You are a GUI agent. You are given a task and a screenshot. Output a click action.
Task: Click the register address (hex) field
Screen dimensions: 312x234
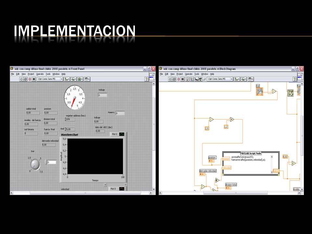click(x=71, y=119)
